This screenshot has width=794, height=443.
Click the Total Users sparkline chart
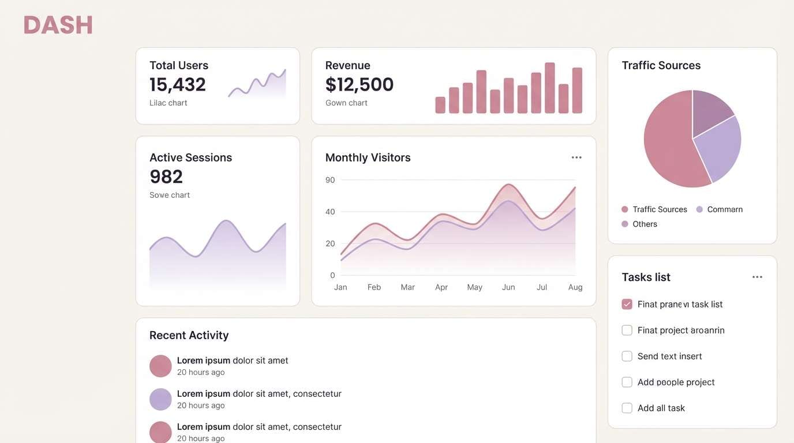257,84
